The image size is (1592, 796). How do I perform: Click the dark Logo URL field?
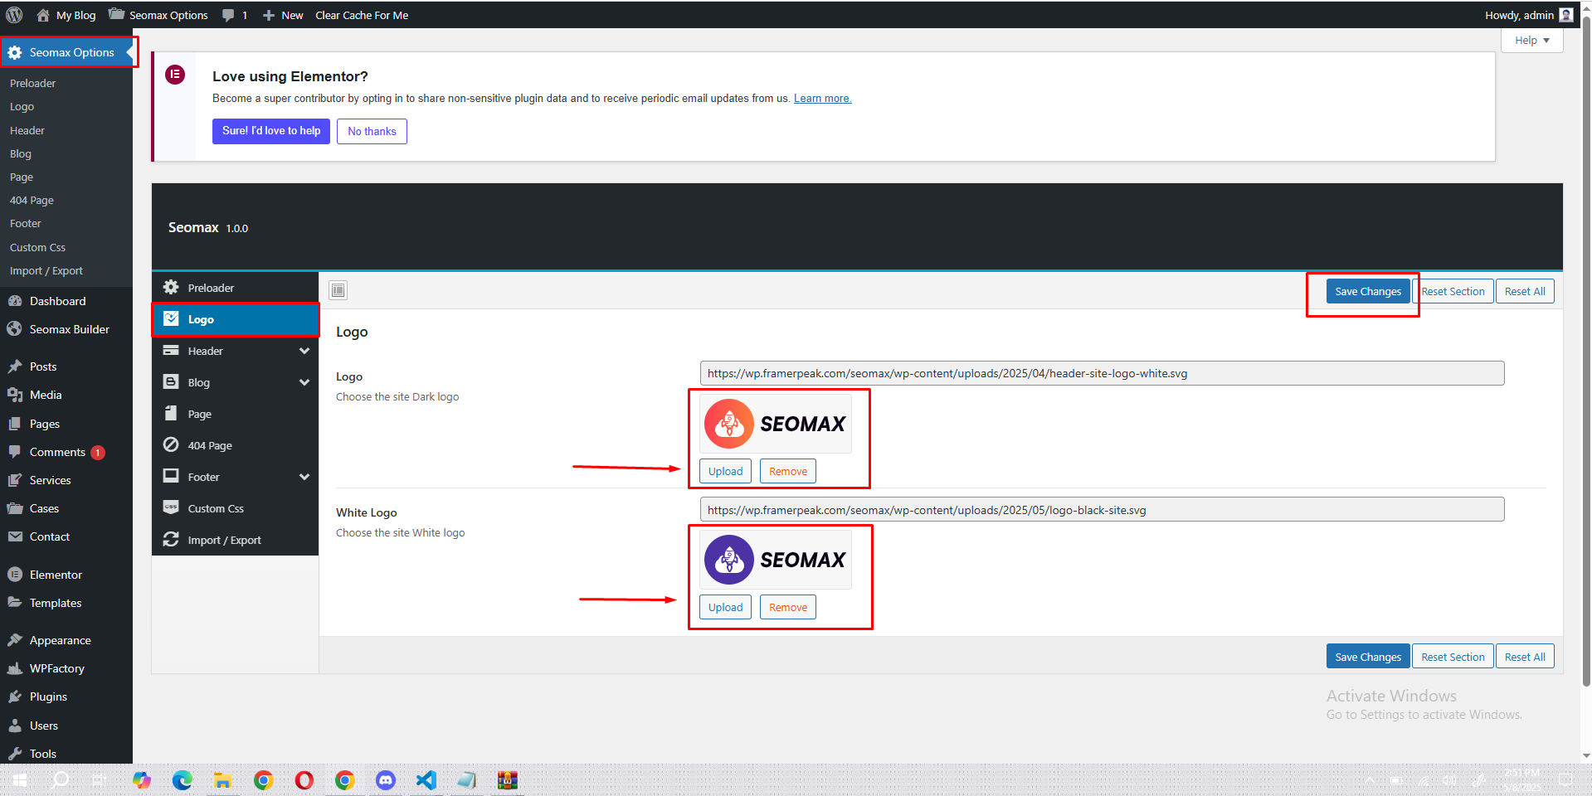pos(1102,373)
